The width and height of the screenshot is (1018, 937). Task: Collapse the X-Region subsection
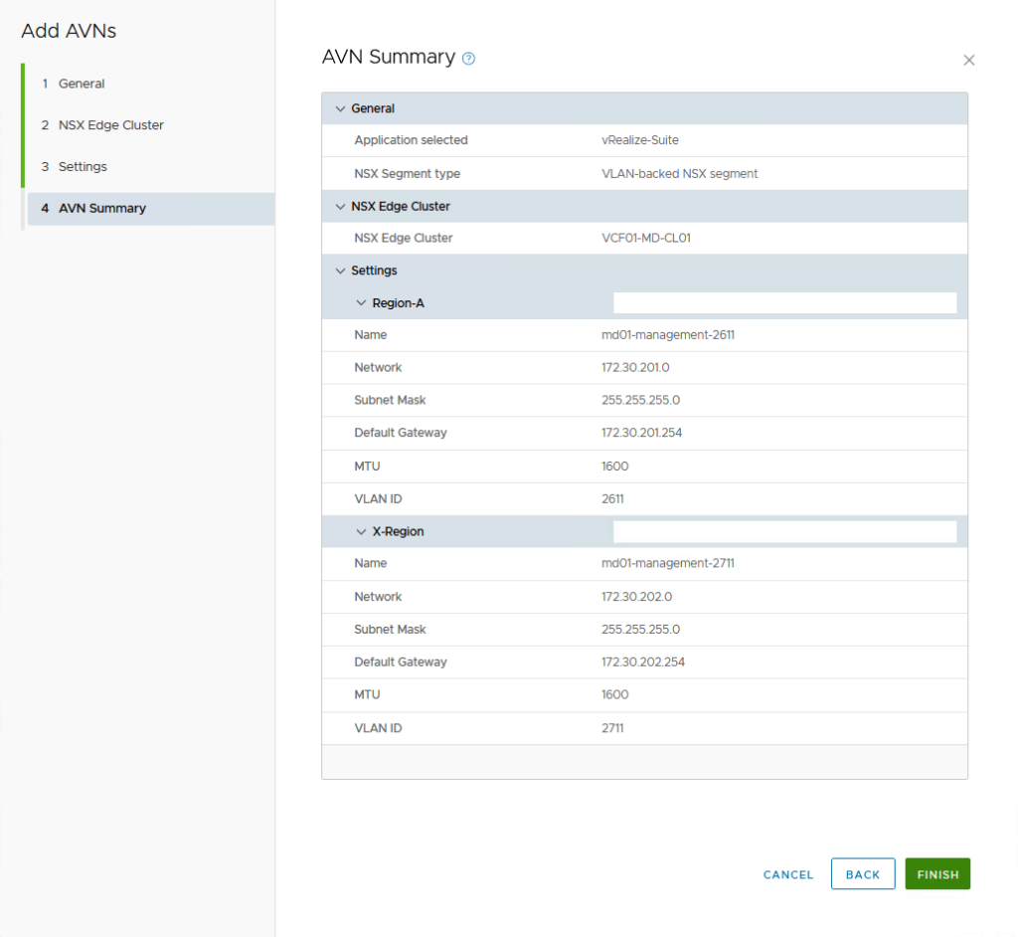[362, 531]
